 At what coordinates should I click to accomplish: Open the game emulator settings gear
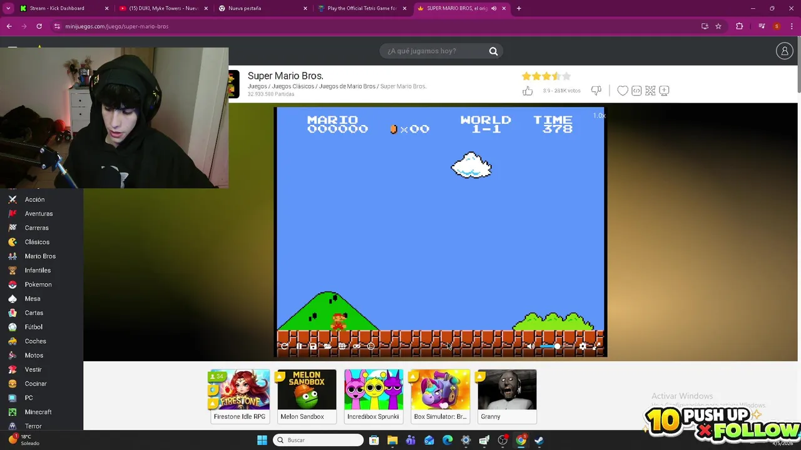pos(583,346)
